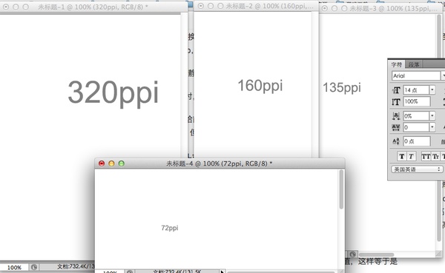Open the tracking value dropdown arrow
The width and height of the screenshot is (445, 273).
[432, 127]
